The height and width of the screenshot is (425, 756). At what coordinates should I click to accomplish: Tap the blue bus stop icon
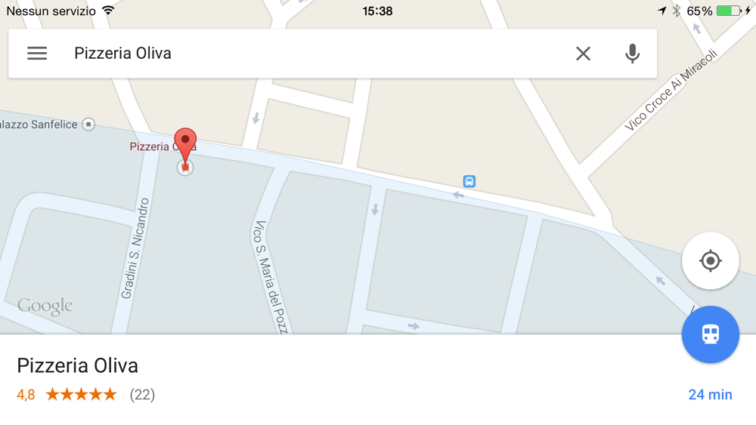pos(469,181)
